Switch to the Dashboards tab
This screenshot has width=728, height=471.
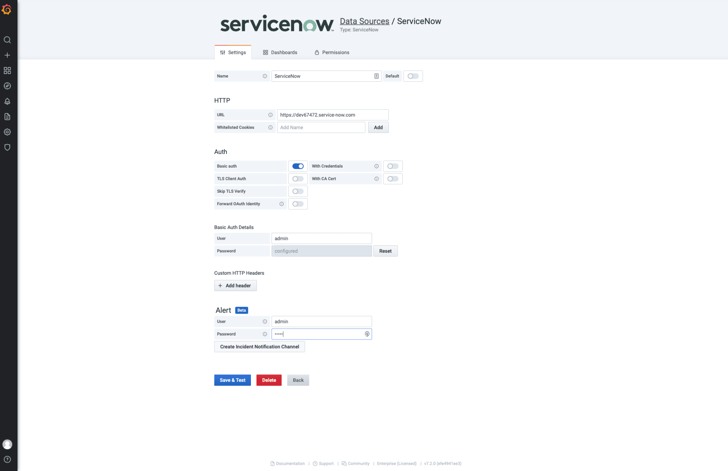280,52
